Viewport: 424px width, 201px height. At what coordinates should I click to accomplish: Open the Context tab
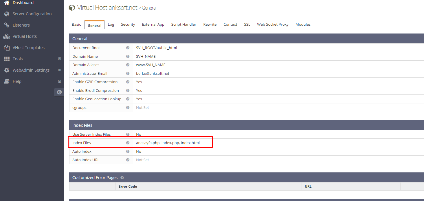[x=230, y=25]
